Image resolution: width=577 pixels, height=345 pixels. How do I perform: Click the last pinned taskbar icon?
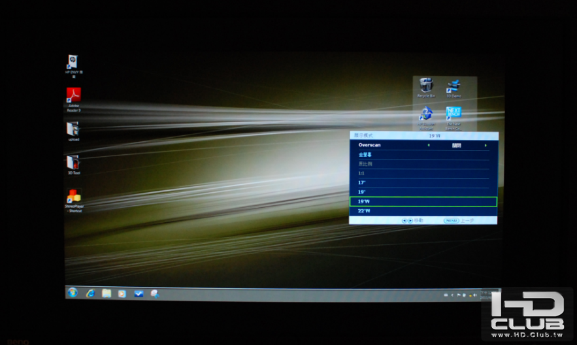click(x=155, y=293)
